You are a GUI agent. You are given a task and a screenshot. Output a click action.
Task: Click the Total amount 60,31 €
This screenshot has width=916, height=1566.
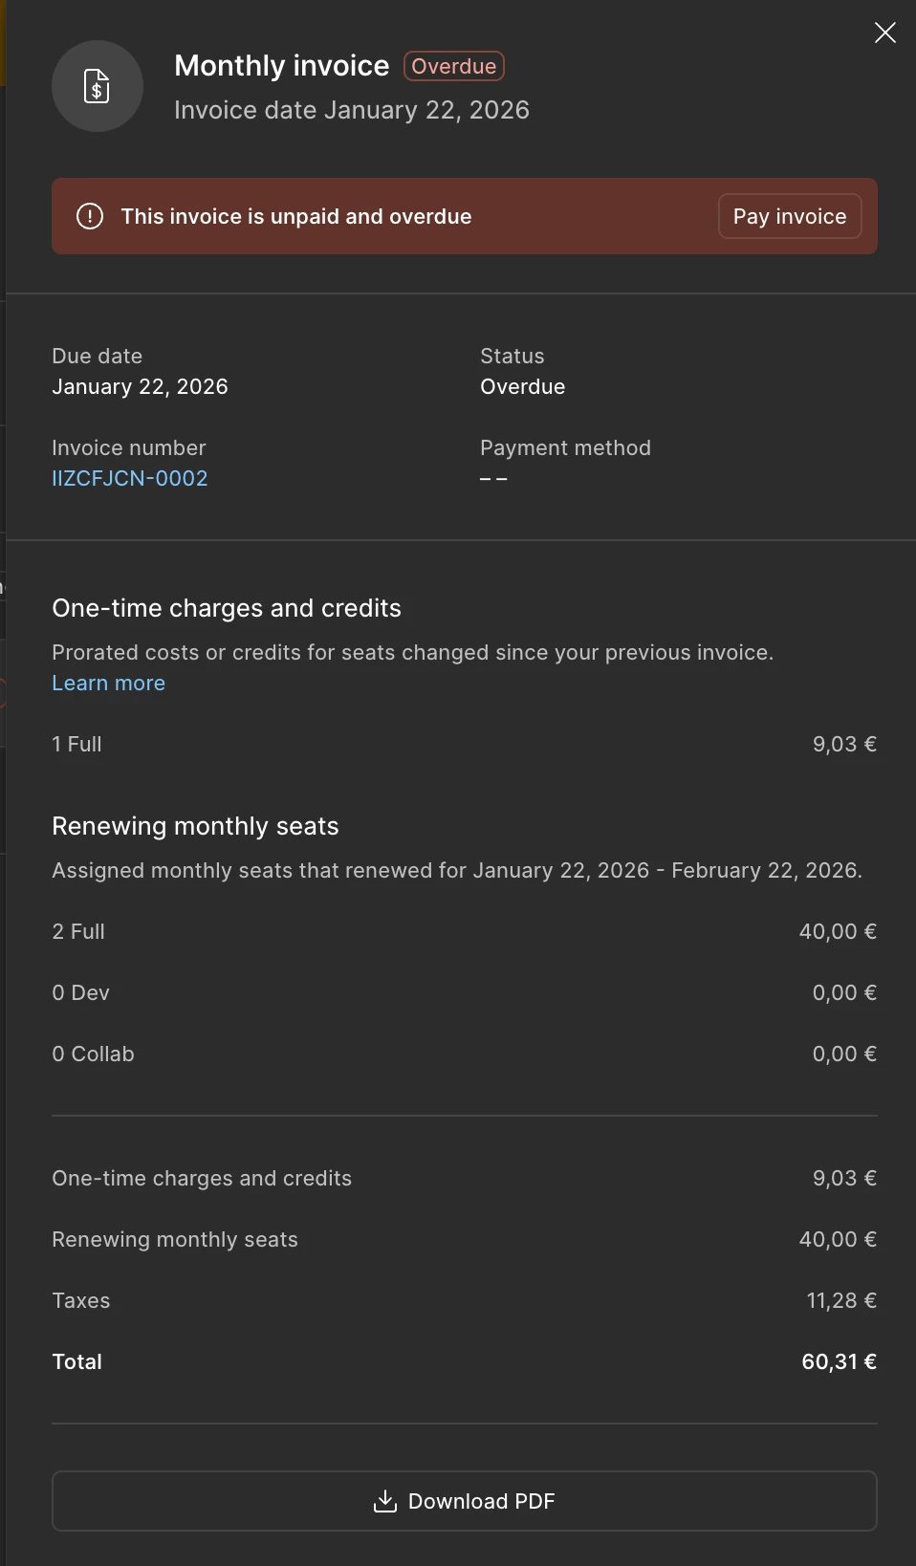tap(839, 1361)
